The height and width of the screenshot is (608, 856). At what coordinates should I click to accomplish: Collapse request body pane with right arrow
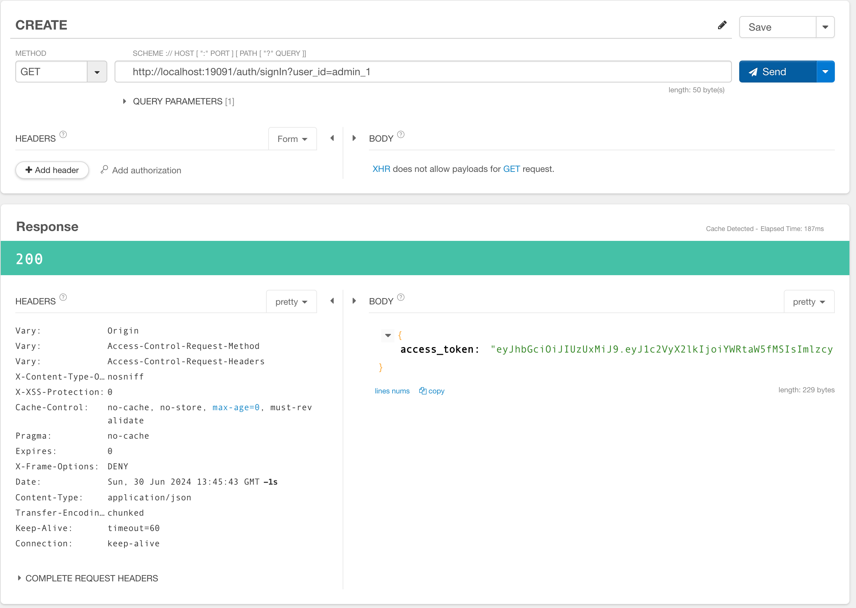click(x=354, y=138)
